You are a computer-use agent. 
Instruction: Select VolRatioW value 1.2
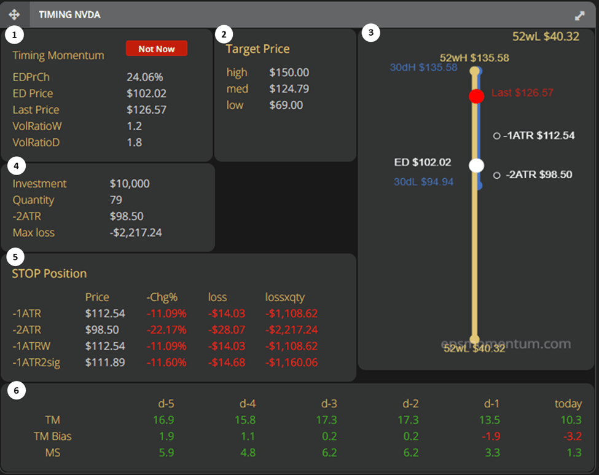pyautogui.click(x=134, y=126)
